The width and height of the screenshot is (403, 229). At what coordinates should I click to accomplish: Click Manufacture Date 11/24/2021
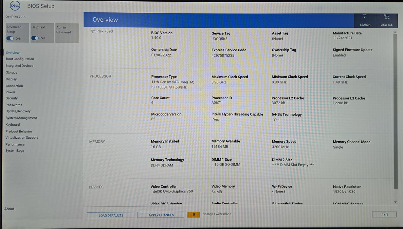[x=342, y=38]
